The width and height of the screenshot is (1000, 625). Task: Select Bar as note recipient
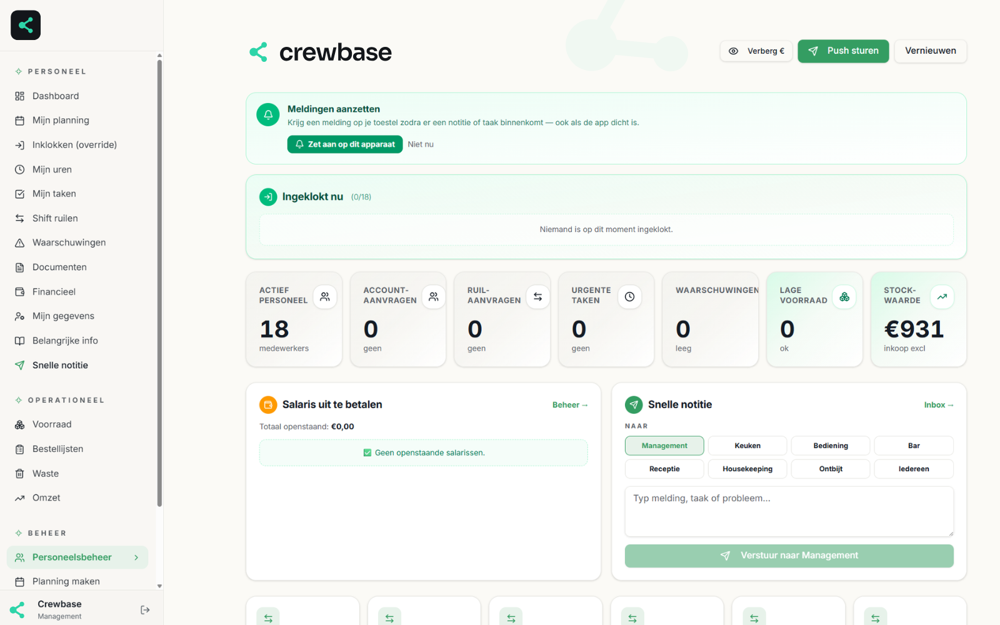click(x=914, y=446)
